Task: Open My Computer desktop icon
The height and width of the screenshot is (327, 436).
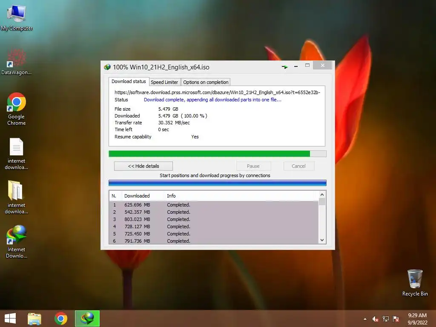Action: 17,17
